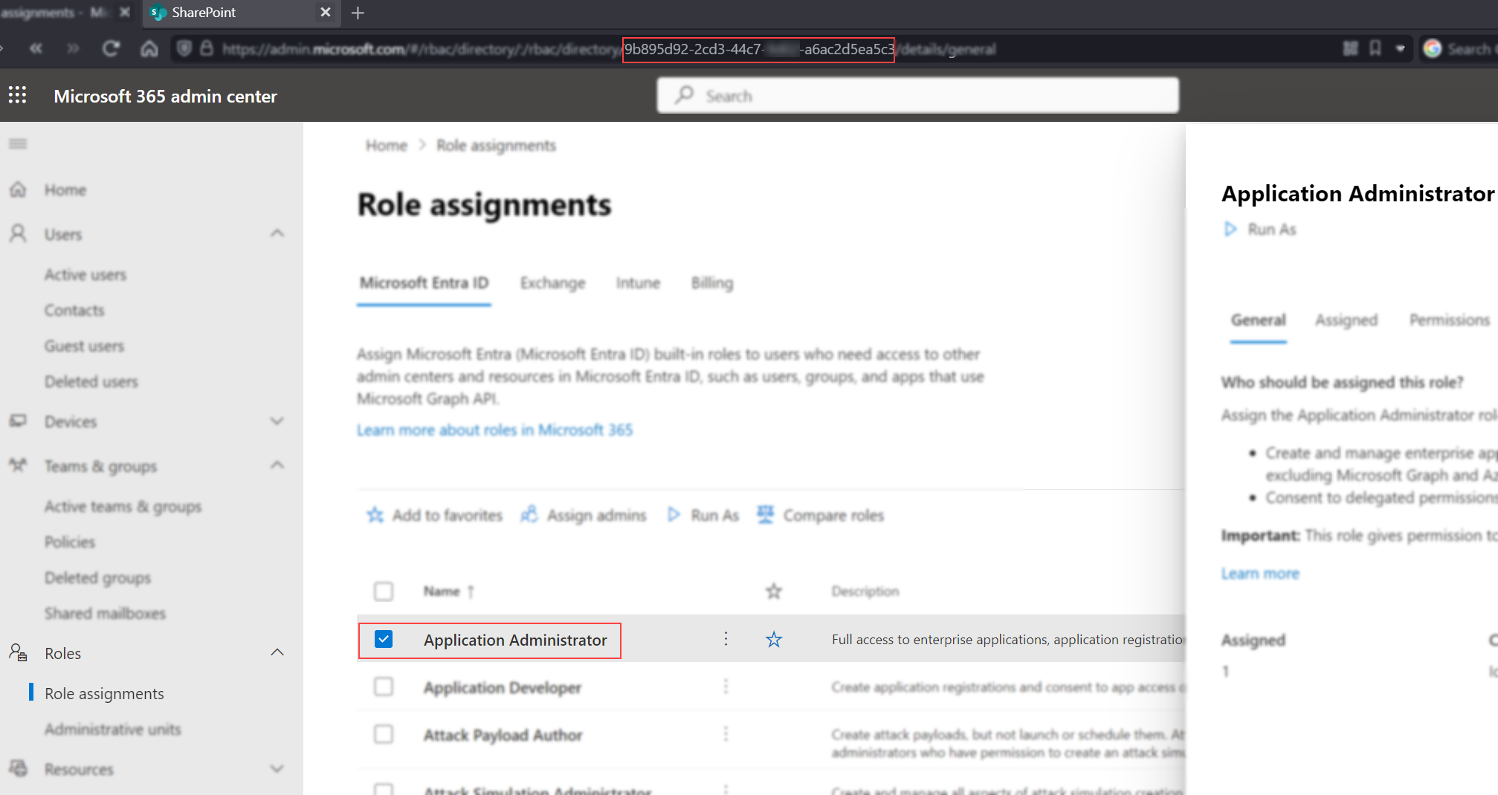Viewport: 1498px width, 795px height.
Task: Sort by the Name column header
Action: pyautogui.click(x=449, y=591)
